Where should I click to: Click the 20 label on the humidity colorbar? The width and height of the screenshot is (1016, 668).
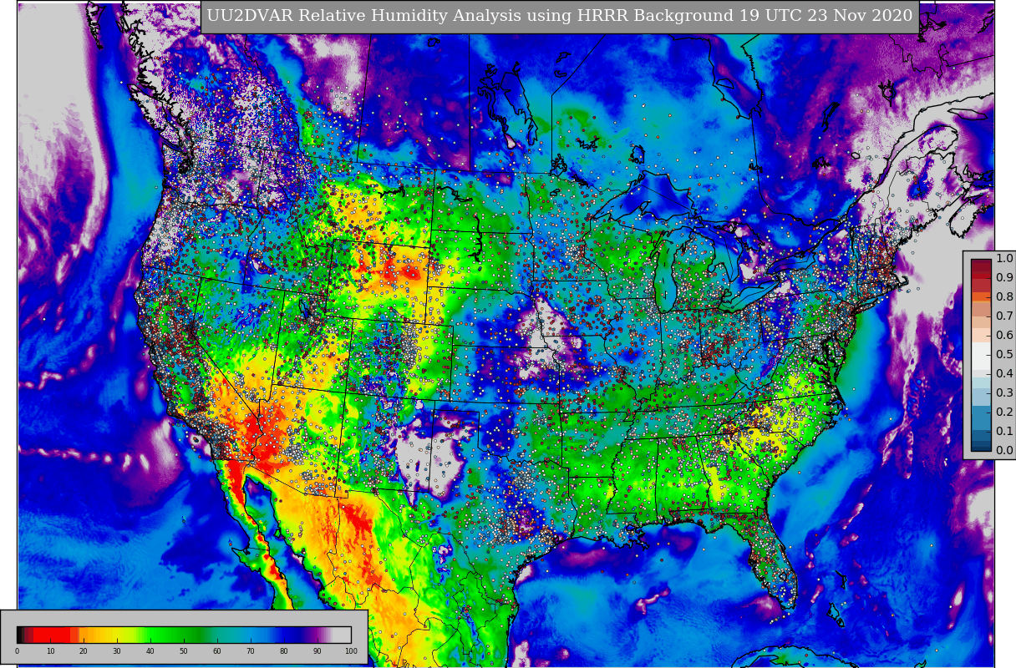coord(84,651)
